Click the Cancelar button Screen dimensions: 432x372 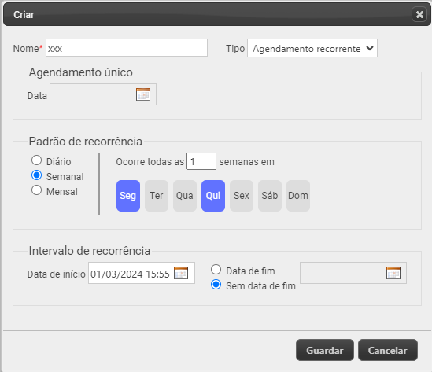coord(388,350)
